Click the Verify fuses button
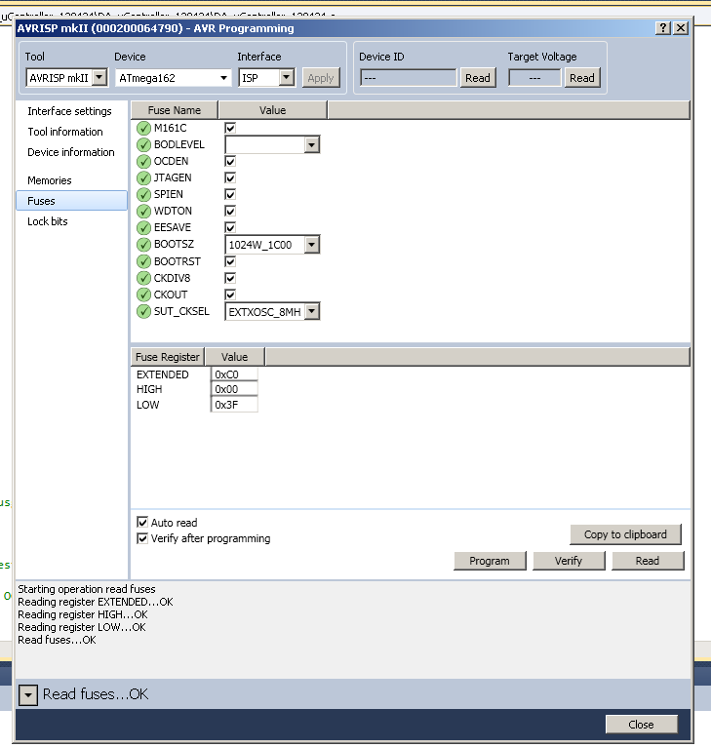711x748 pixels. point(569,561)
